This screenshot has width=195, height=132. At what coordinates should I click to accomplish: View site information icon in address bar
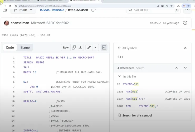16,6
